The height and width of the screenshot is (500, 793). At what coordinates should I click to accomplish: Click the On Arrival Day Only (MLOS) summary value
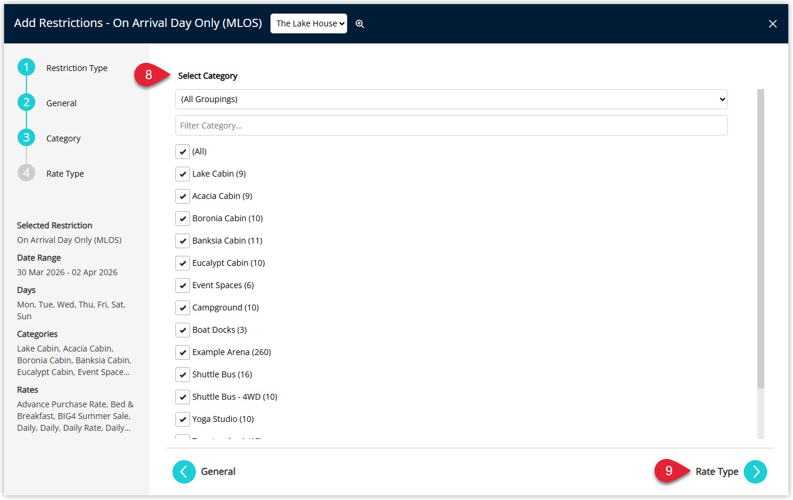pyautogui.click(x=69, y=240)
